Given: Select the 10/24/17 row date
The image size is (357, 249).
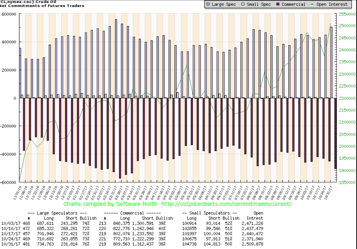Looking at the screenshot, I should pos(11,239).
